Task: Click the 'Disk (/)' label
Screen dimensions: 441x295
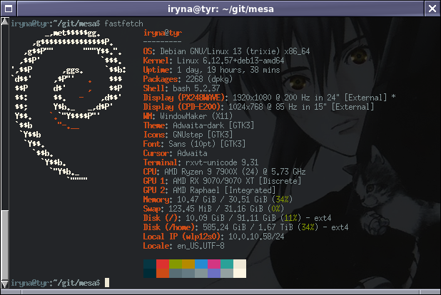Action: point(161,218)
